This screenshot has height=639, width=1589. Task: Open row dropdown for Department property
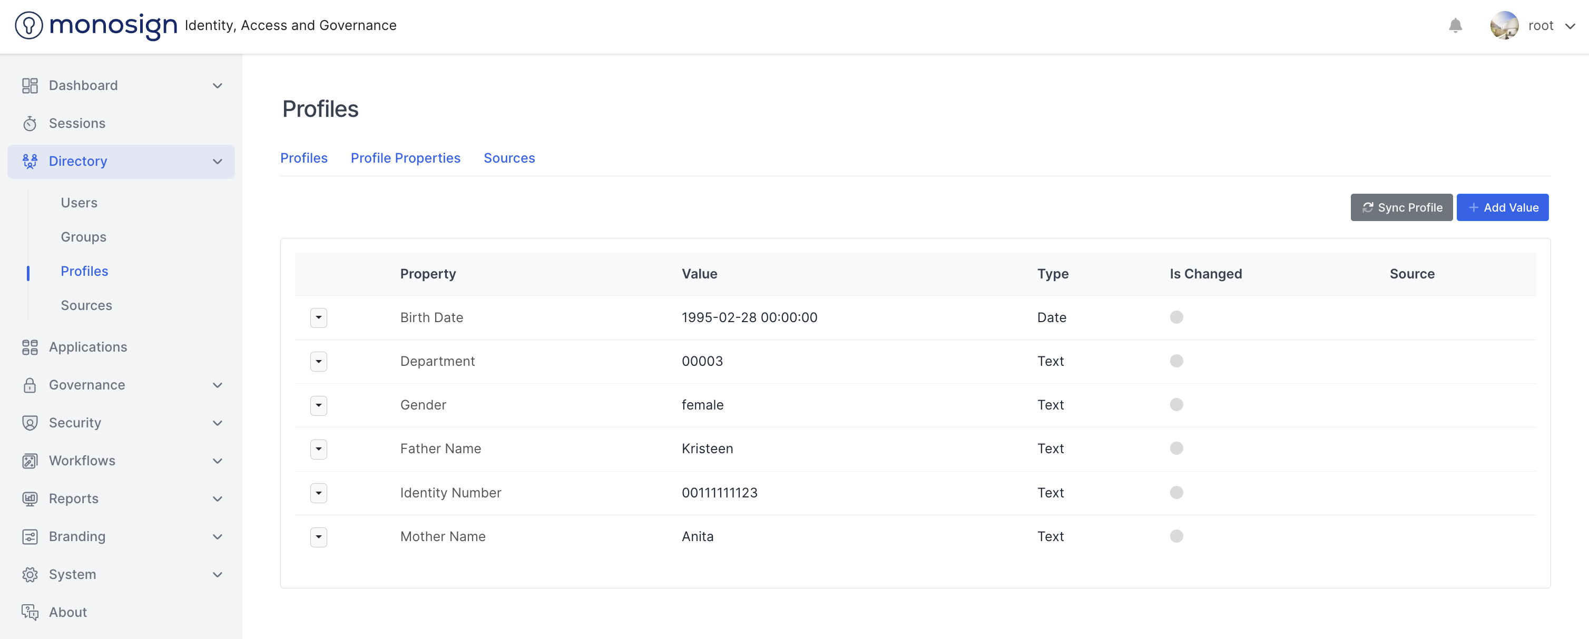pos(318,361)
